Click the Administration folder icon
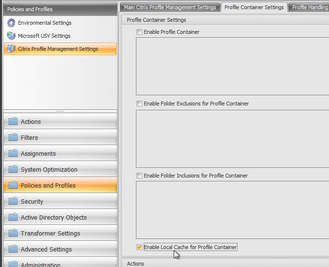 click(13, 264)
